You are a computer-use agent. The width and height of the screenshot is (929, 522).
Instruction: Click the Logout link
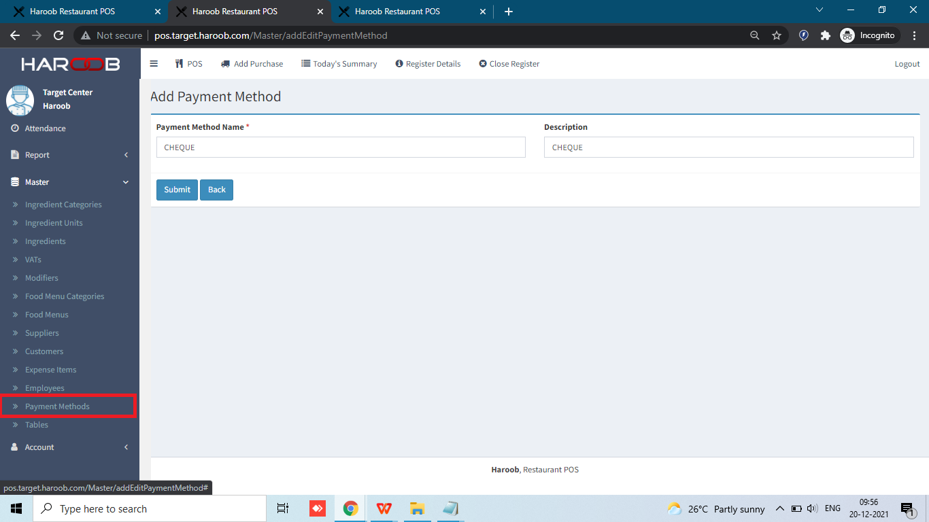[x=907, y=64]
